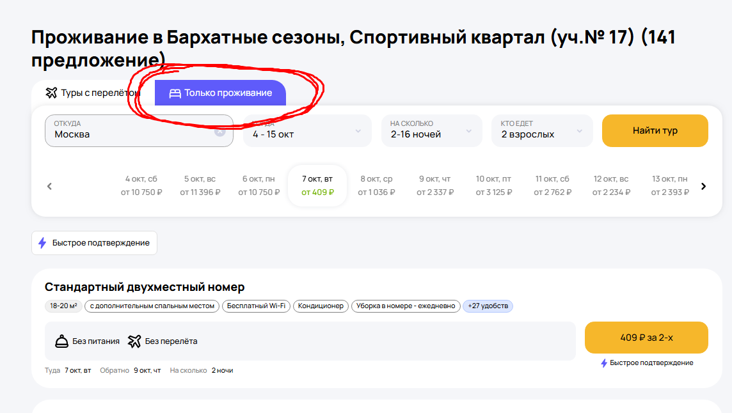Toggle the Быстрое подтверждение filter

94,243
